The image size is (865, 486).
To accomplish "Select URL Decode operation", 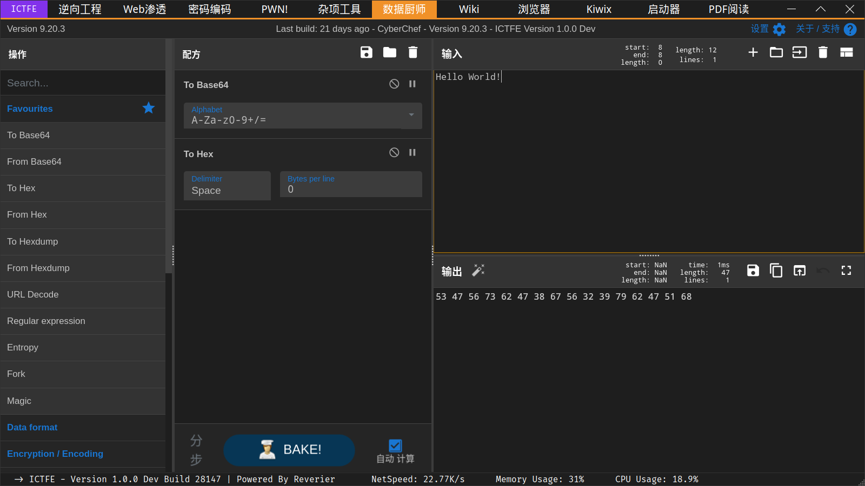I will pos(83,294).
